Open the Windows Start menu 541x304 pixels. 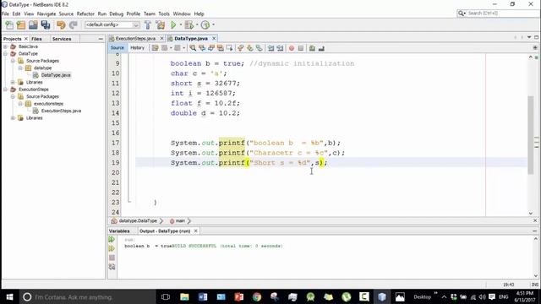pos(9,296)
